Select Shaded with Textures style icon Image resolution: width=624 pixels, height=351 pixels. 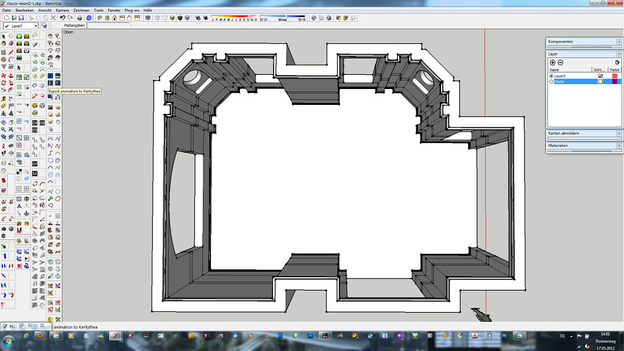point(180,18)
